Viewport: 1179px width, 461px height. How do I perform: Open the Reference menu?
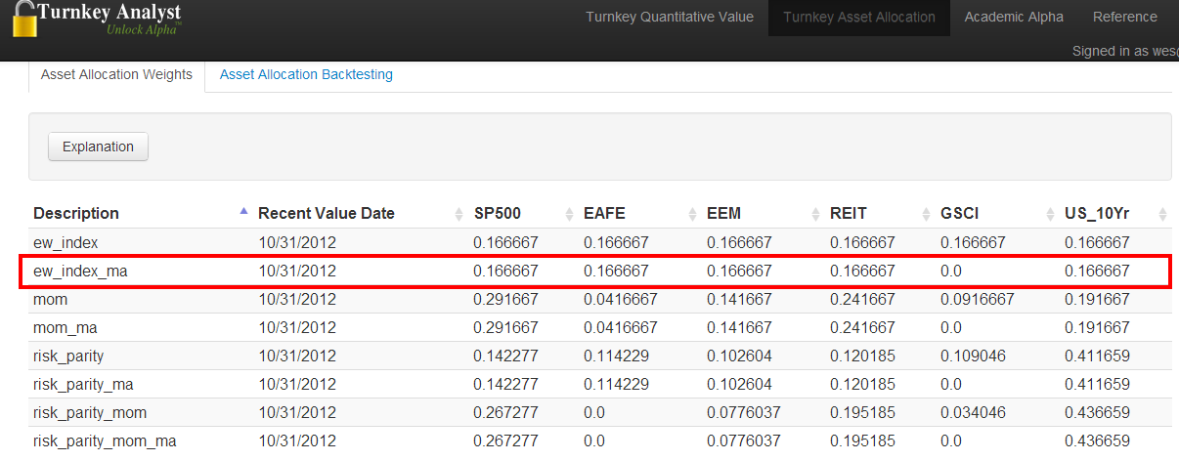click(1125, 18)
